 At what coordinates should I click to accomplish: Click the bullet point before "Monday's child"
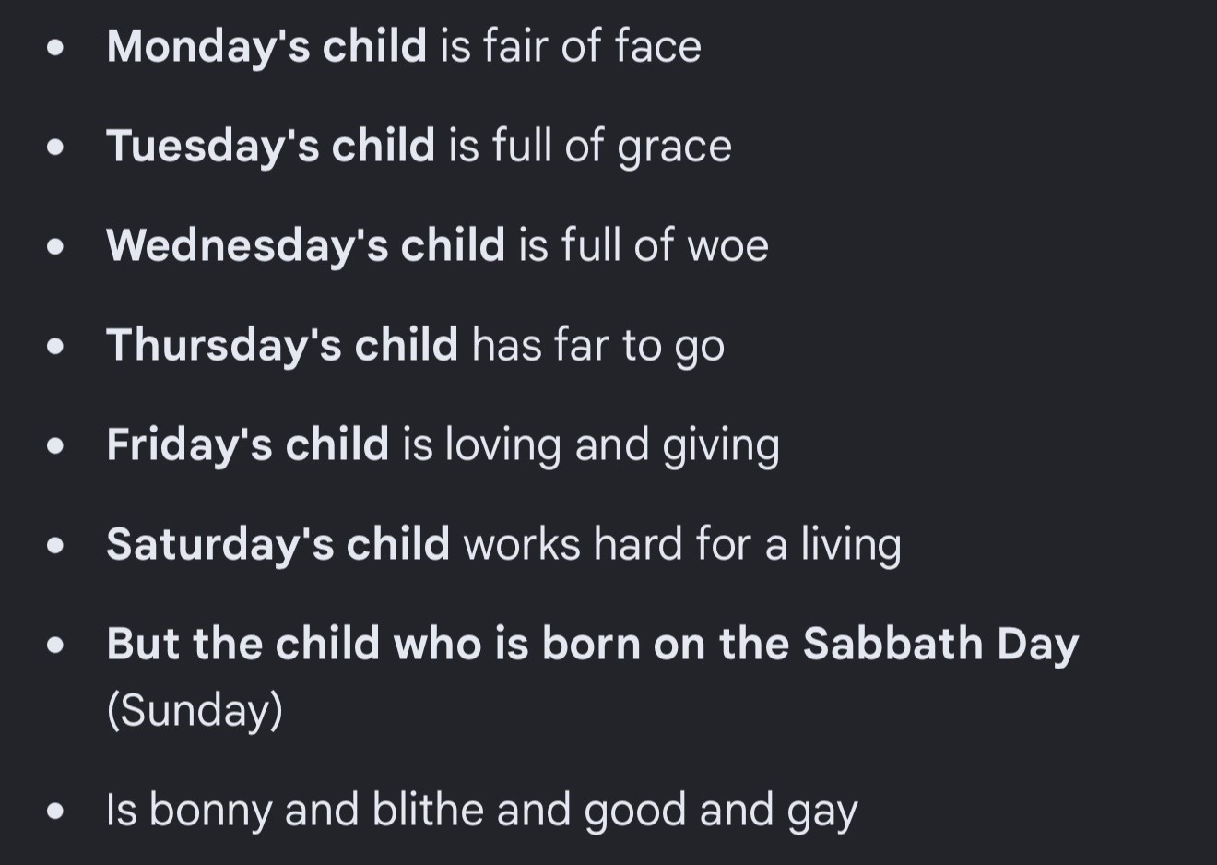point(56,47)
